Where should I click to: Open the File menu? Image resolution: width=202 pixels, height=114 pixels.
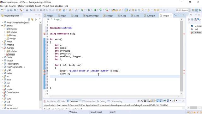pos(2,6)
